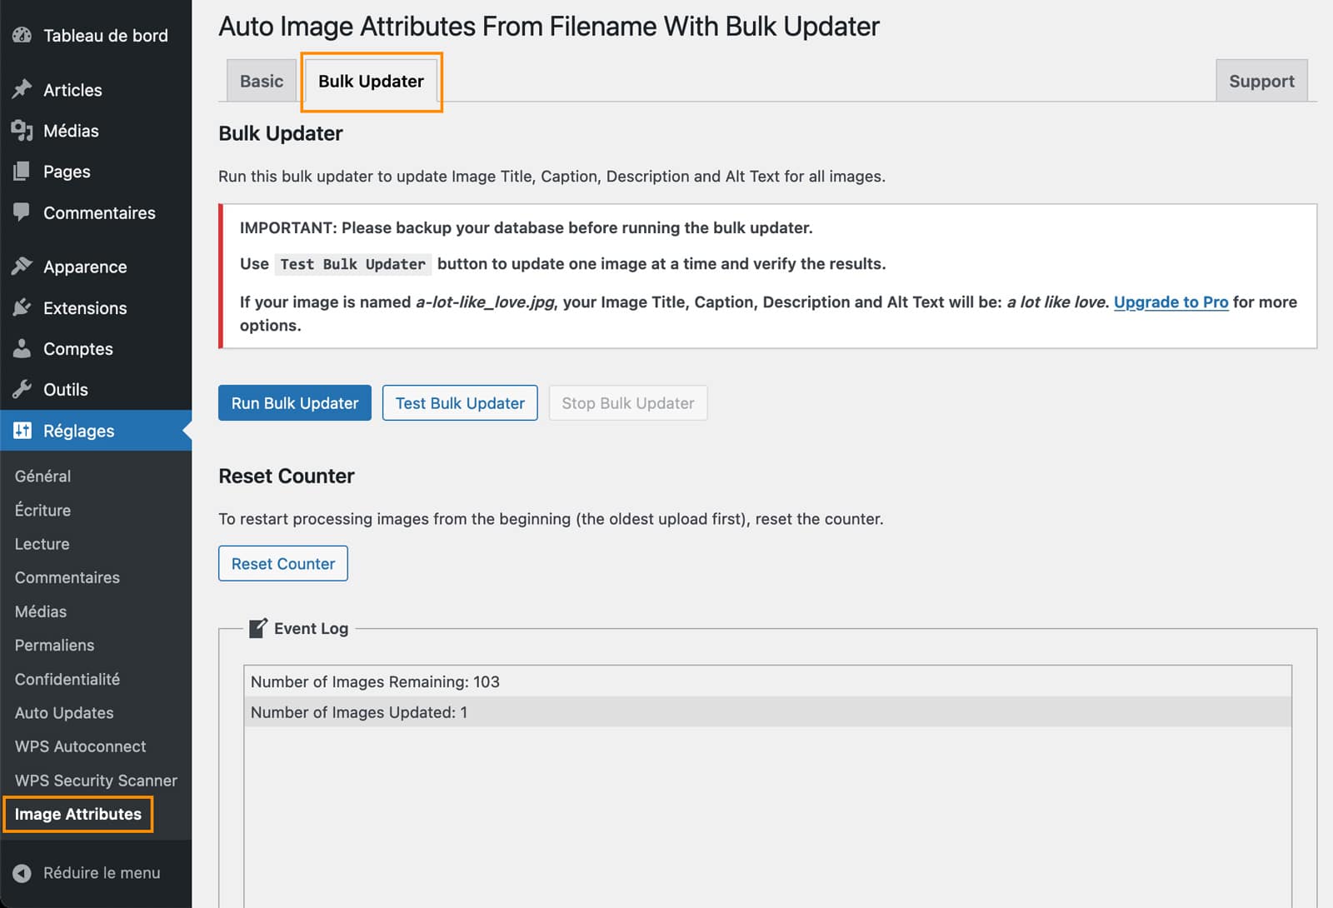Open the Support tab
Image resolution: width=1333 pixels, height=908 pixels.
[x=1261, y=81]
